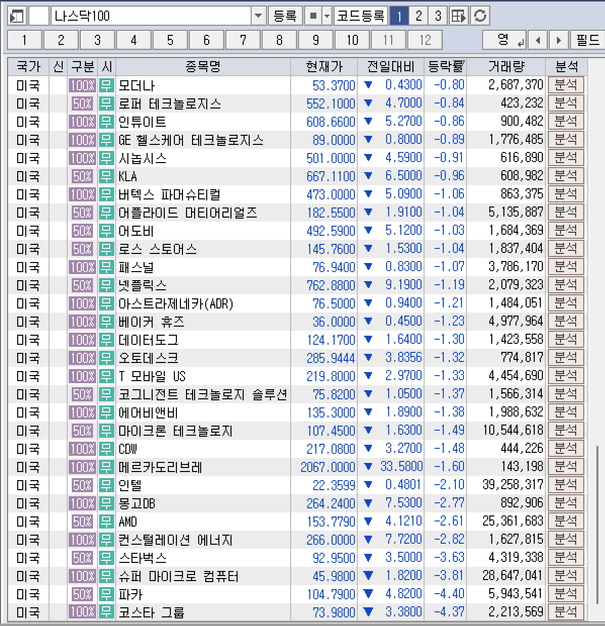Click the 무 icon in 파카 row
This screenshot has width=605, height=626.
(x=106, y=594)
